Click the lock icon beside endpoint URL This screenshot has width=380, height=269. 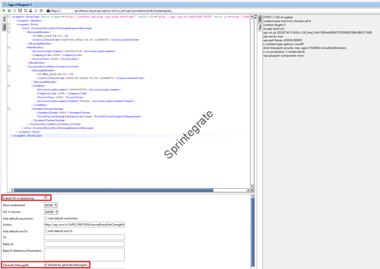[x=48, y=11]
